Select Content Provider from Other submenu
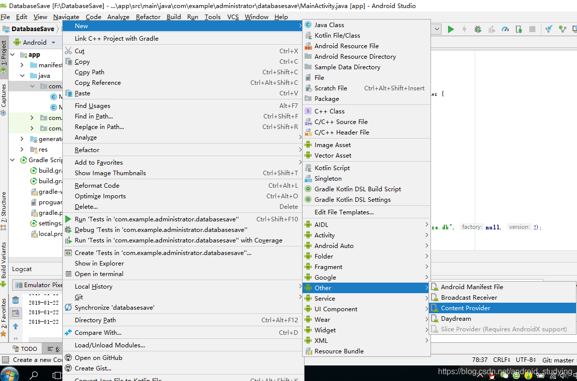 pyautogui.click(x=503, y=308)
